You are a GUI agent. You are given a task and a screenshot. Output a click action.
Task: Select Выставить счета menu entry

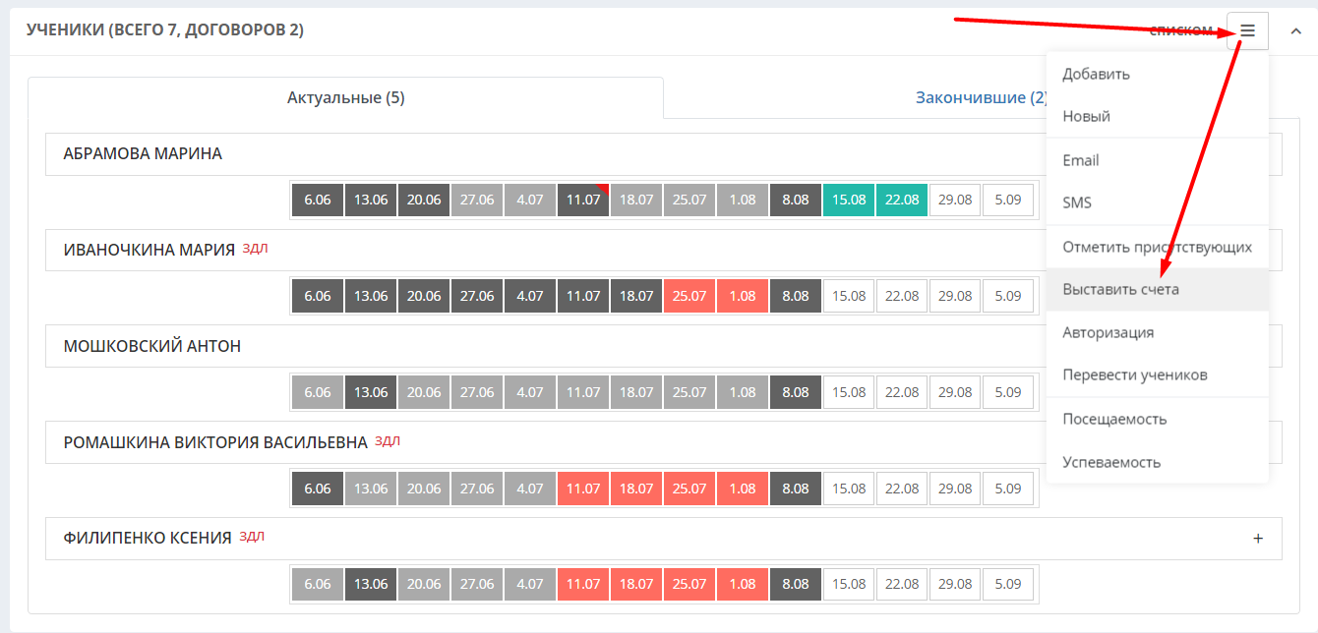1157,290
